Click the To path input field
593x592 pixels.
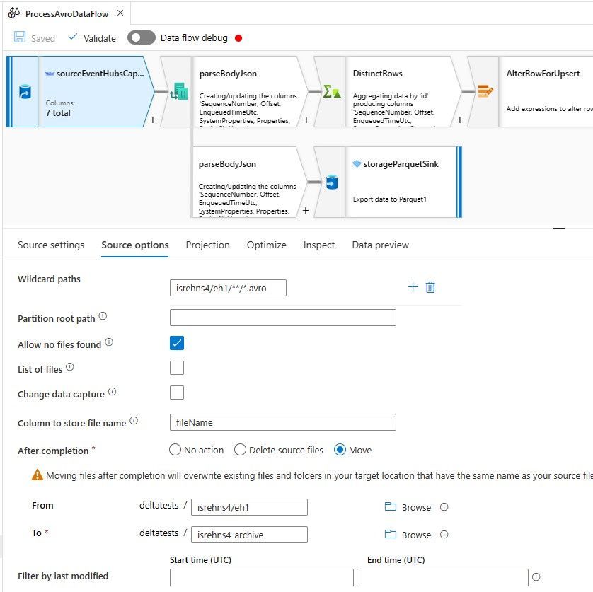249,535
